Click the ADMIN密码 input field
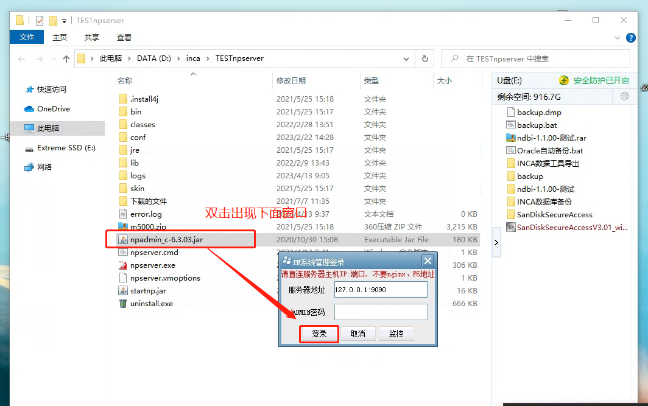The width and height of the screenshot is (648, 406). (x=381, y=312)
